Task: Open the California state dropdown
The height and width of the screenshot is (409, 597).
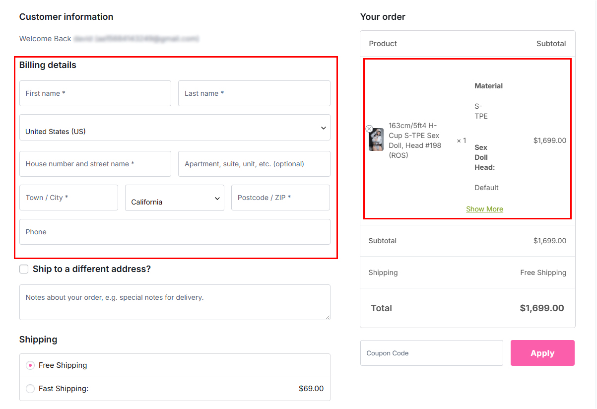Action: pyautogui.click(x=175, y=198)
